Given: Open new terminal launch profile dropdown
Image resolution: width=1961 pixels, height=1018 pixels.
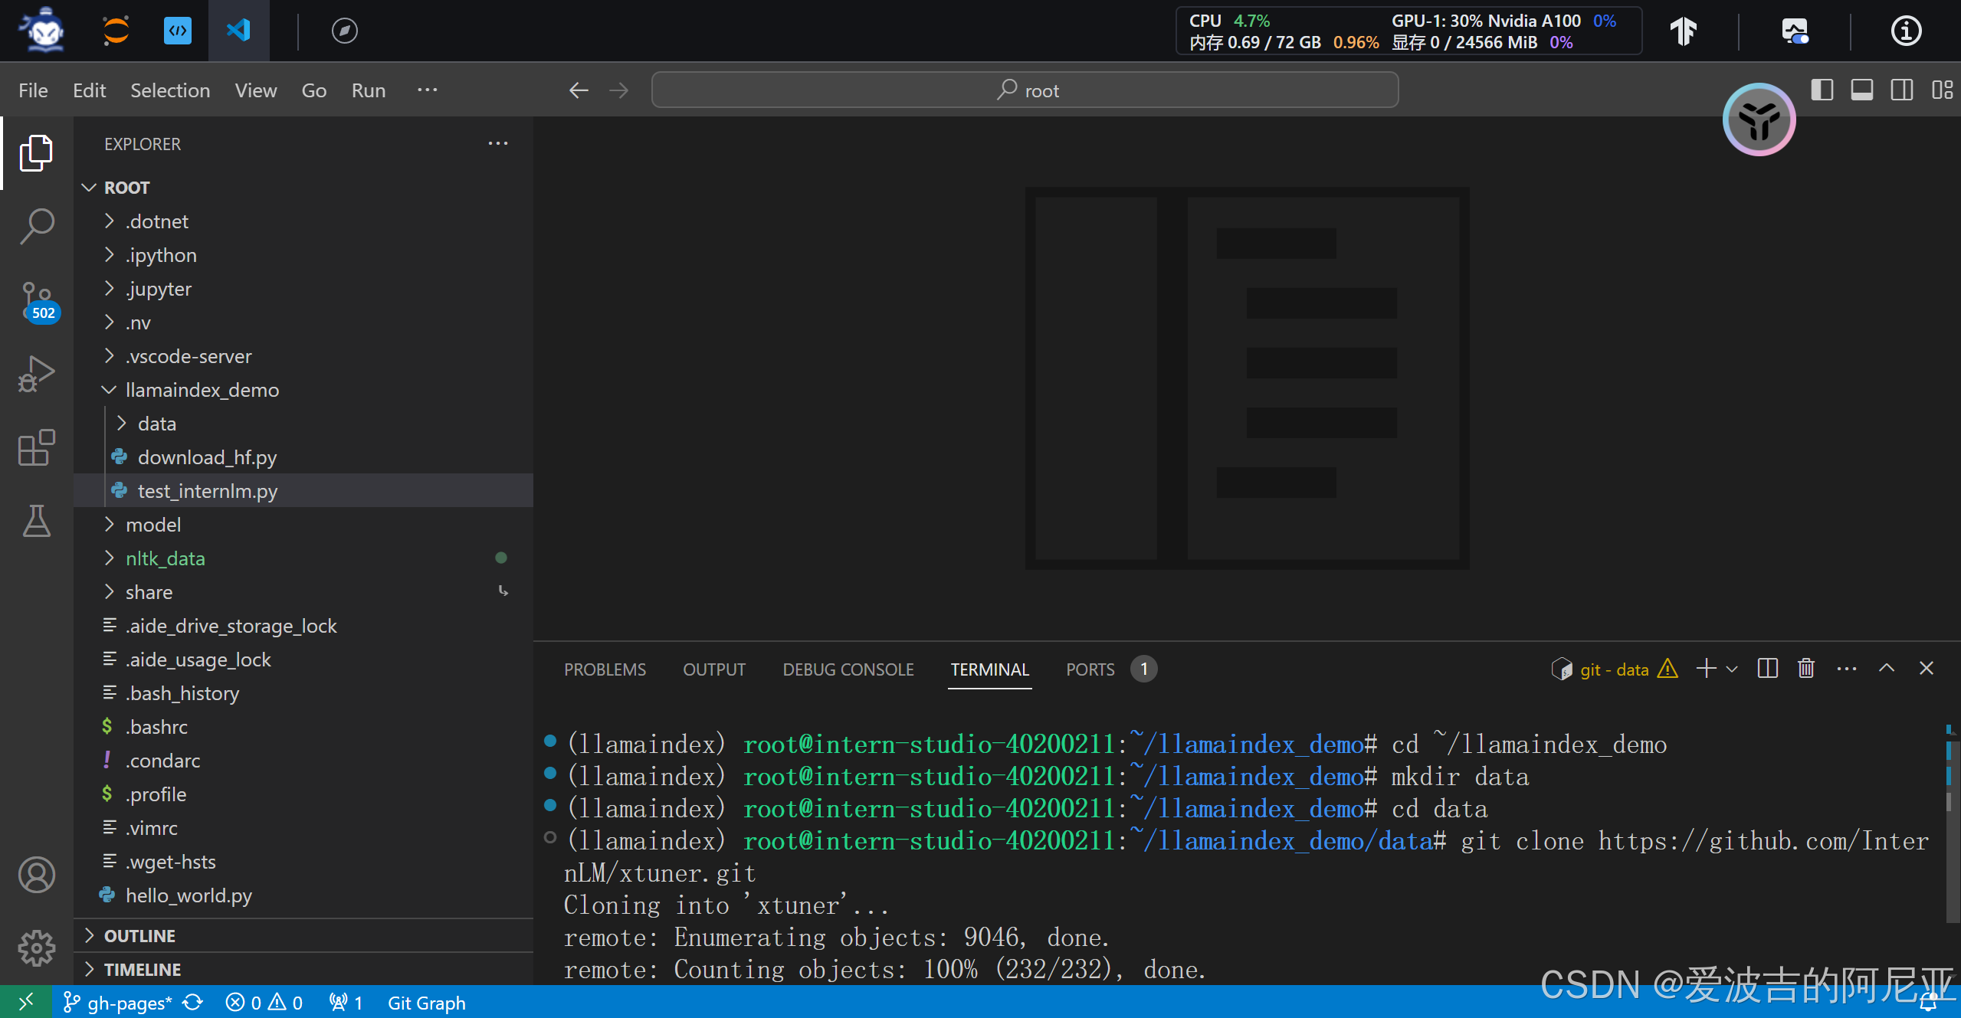Looking at the screenshot, I should point(1732,669).
